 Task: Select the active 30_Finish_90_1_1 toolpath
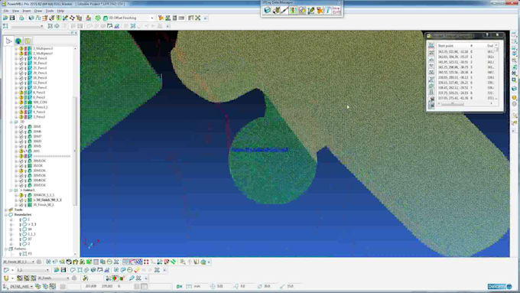pos(47,200)
